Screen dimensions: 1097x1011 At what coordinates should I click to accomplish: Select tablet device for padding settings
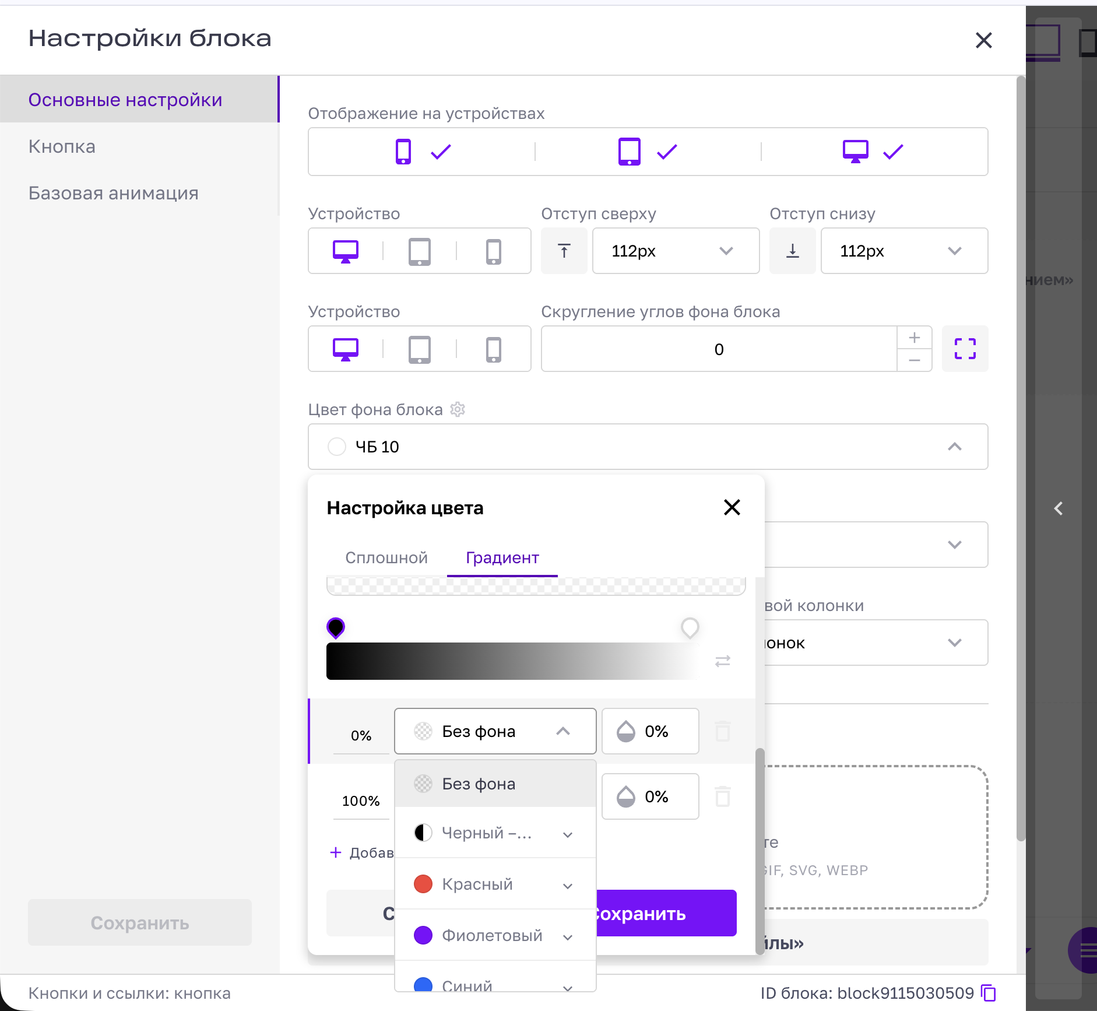420,251
